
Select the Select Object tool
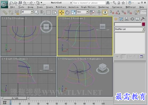(37, 12)
